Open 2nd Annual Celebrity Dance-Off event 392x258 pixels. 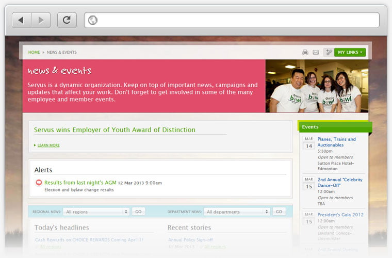pyautogui.click(x=340, y=183)
